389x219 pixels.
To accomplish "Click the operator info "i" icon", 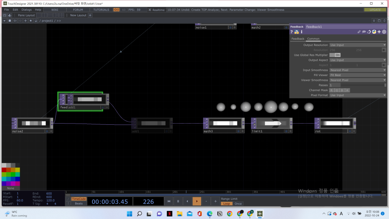I will click(301, 32).
